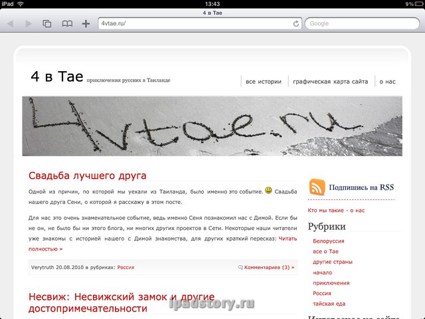
Task: Open "Комментариев (3) »" link
Action: [269, 267]
